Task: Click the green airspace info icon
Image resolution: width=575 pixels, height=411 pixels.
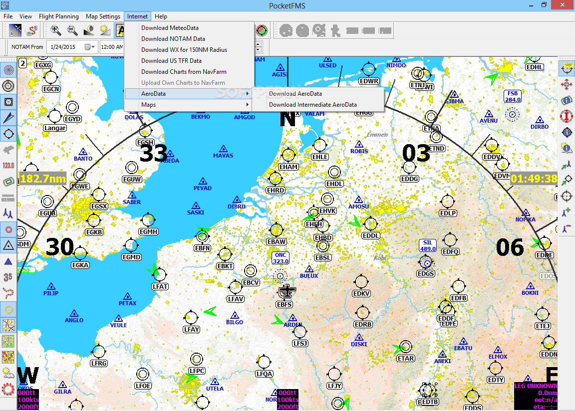Action: (567, 100)
